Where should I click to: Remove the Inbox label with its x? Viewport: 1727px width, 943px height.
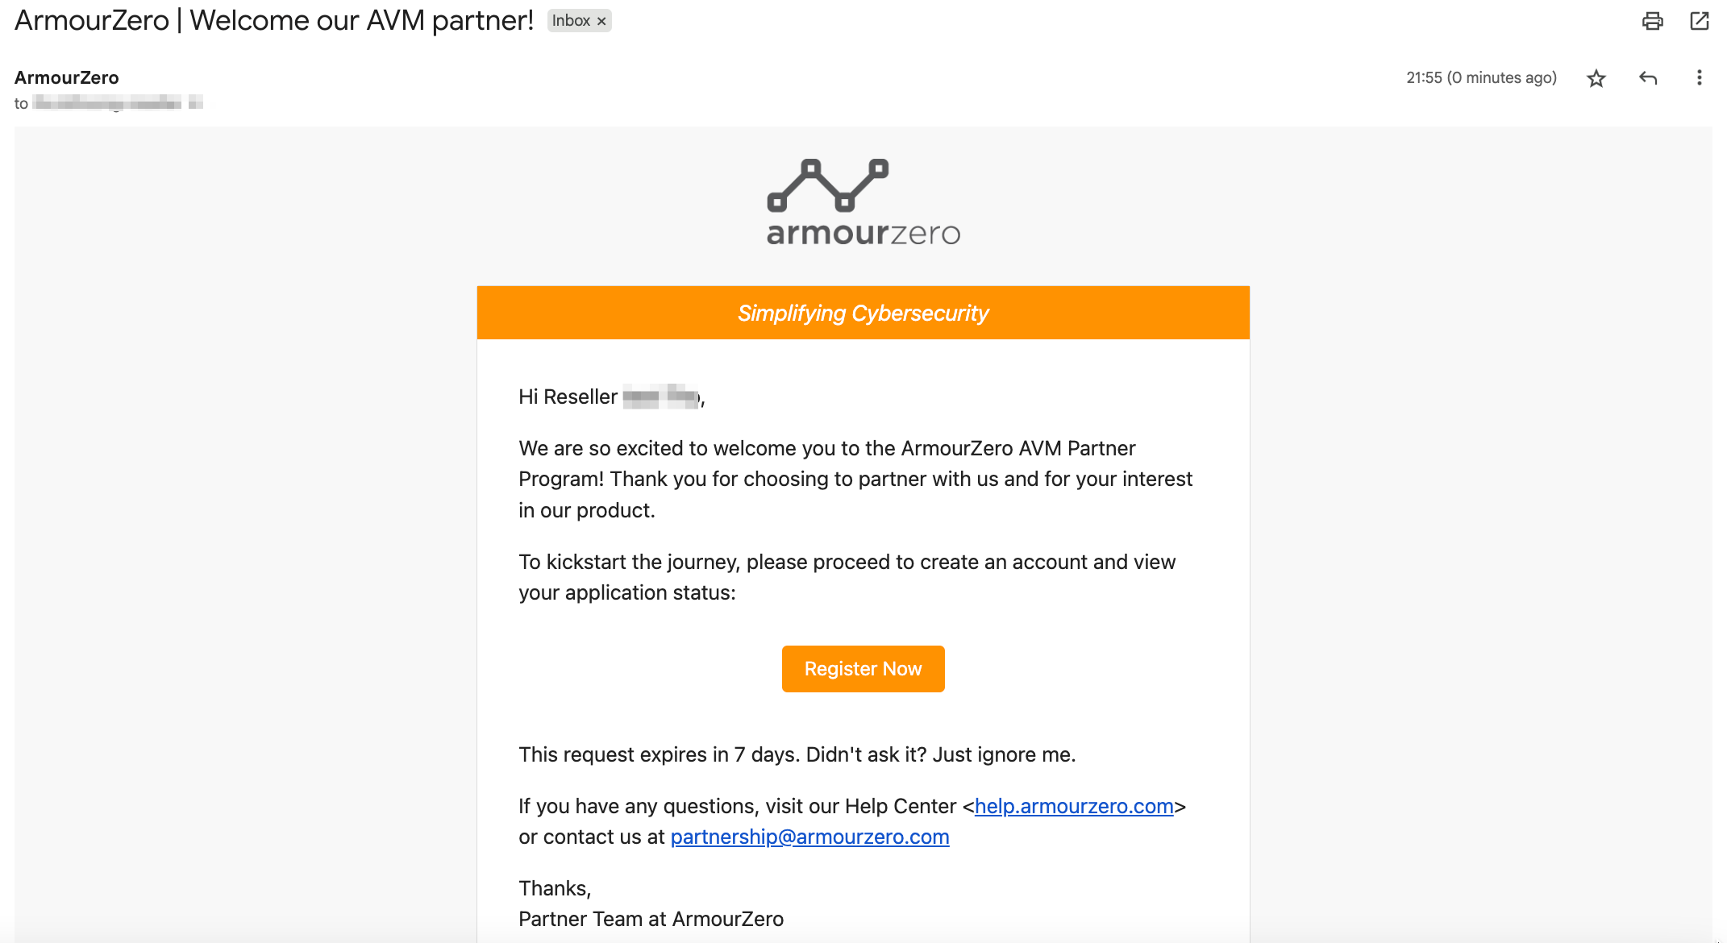(x=601, y=22)
